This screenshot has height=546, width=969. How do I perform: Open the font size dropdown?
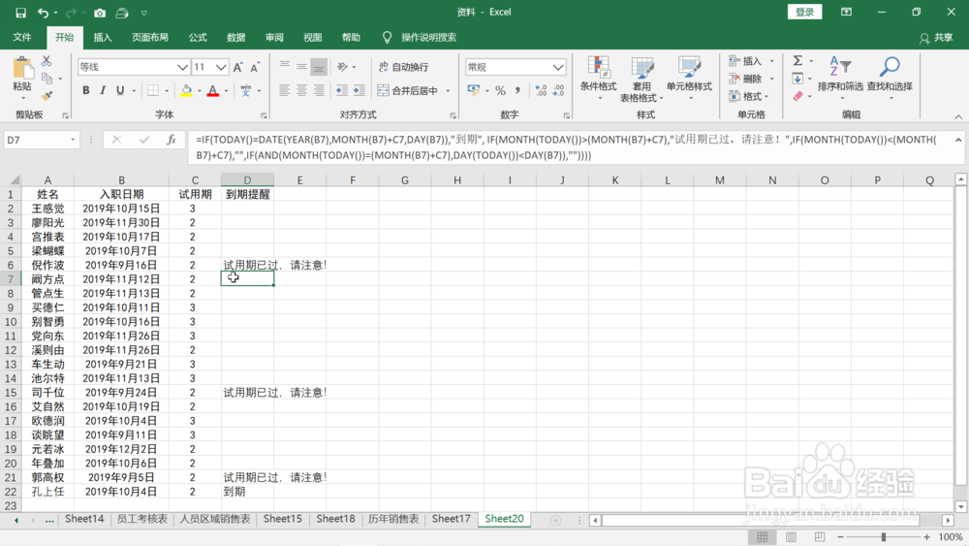[221, 67]
